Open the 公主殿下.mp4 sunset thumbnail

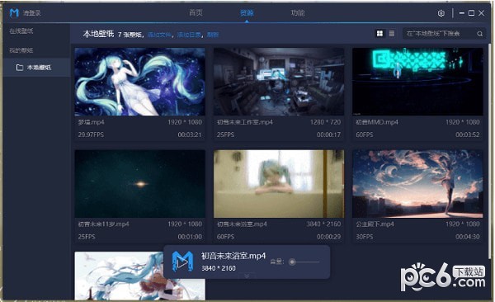click(x=417, y=184)
